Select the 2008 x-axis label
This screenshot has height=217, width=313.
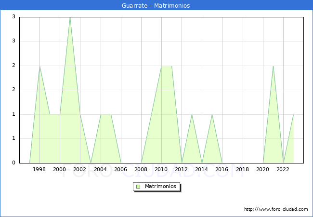point(141,169)
